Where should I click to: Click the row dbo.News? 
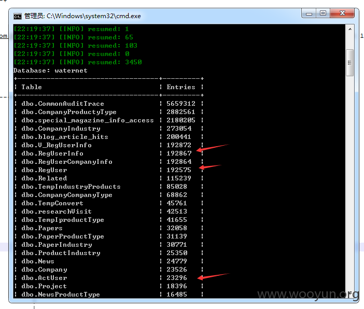point(109,261)
